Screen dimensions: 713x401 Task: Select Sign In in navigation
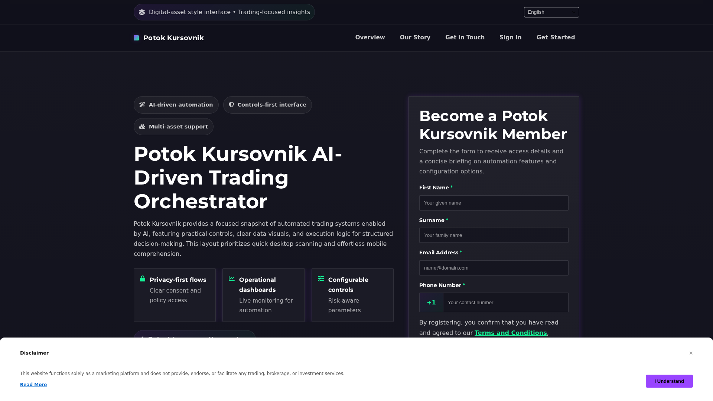(510, 38)
